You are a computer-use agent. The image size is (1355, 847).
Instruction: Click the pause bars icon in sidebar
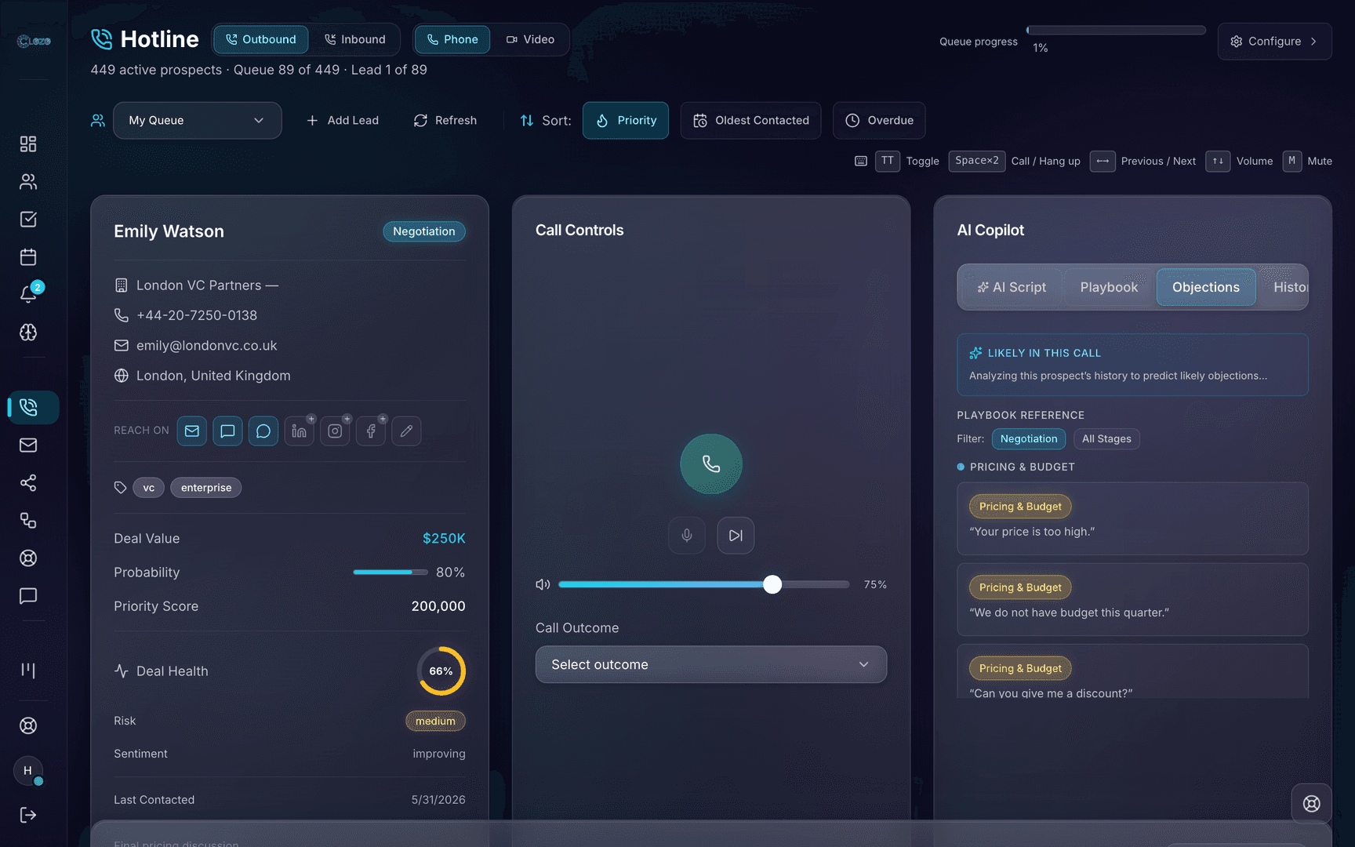click(x=28, y=670)
